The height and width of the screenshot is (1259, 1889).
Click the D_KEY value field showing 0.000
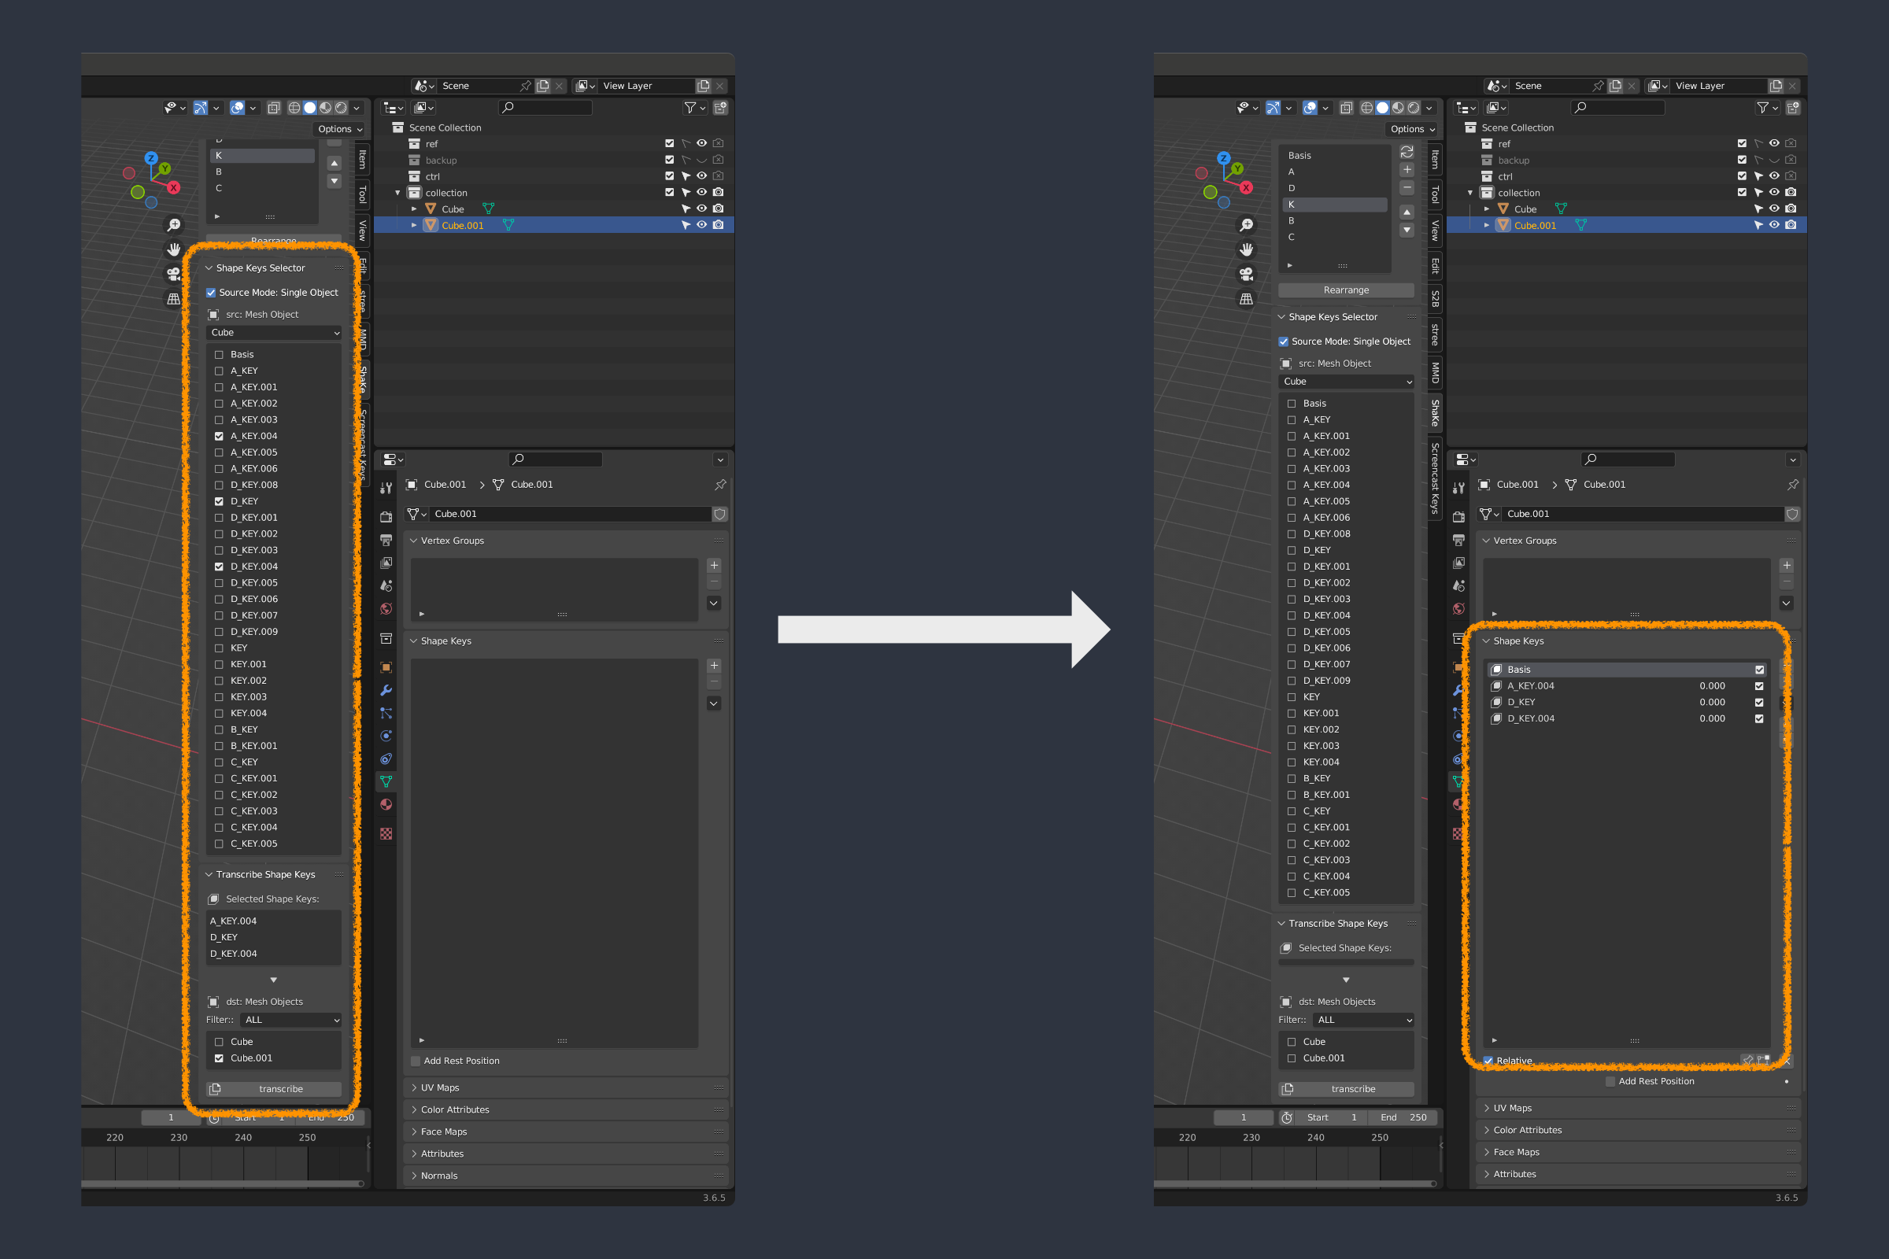1711,702
